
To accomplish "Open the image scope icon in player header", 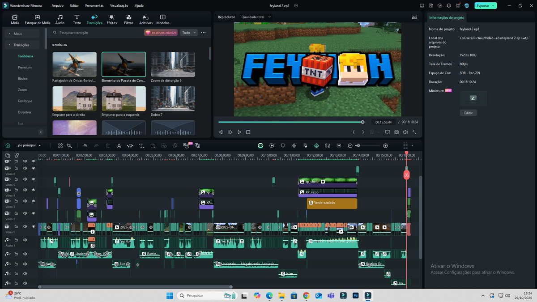I will click(414, 17).
